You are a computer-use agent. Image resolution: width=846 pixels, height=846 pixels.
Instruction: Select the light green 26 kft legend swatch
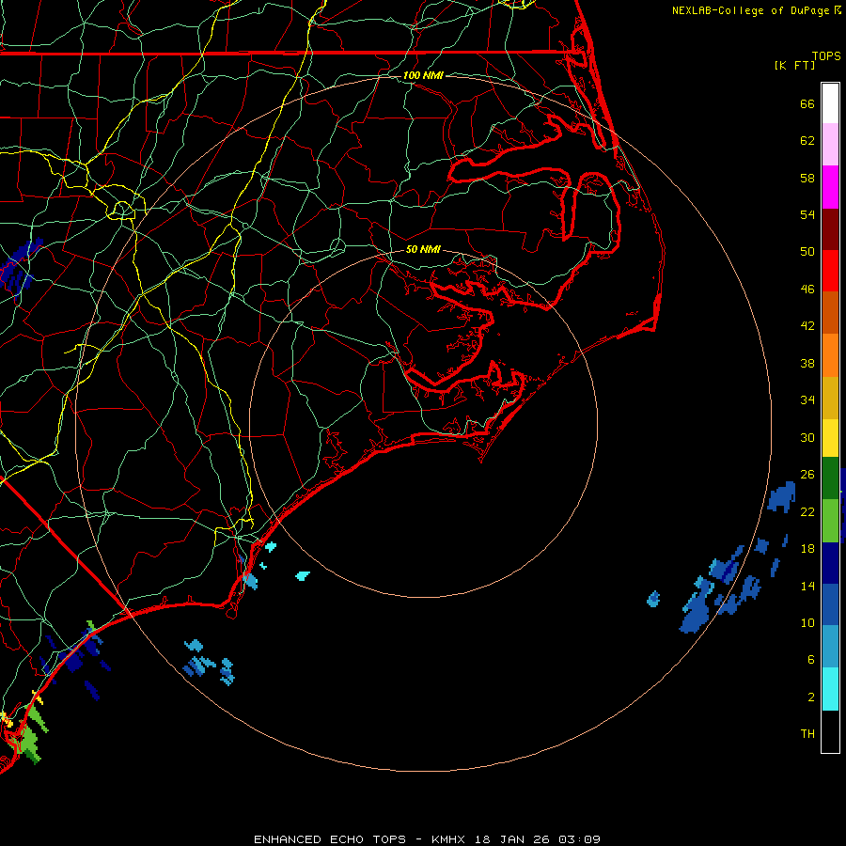pyautogui.click(x=830, y=520)
